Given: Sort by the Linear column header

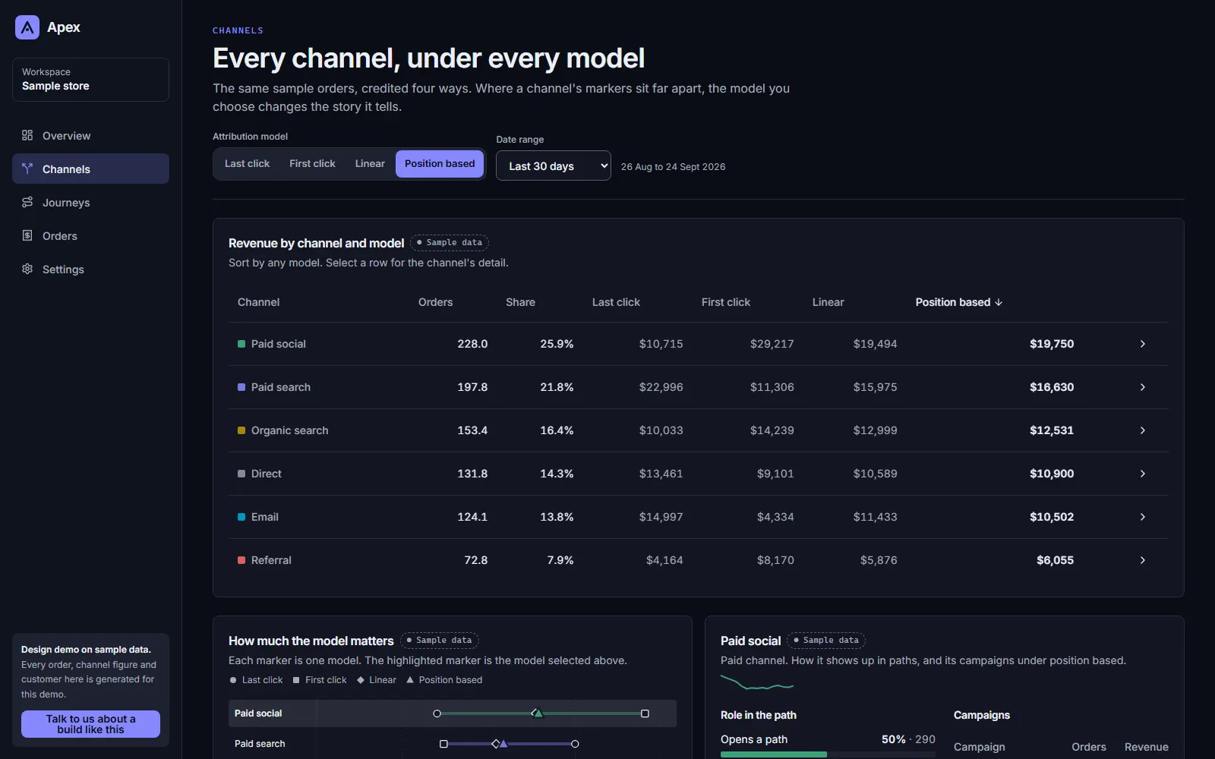Looking at the screenshot, I should point(828,302).
